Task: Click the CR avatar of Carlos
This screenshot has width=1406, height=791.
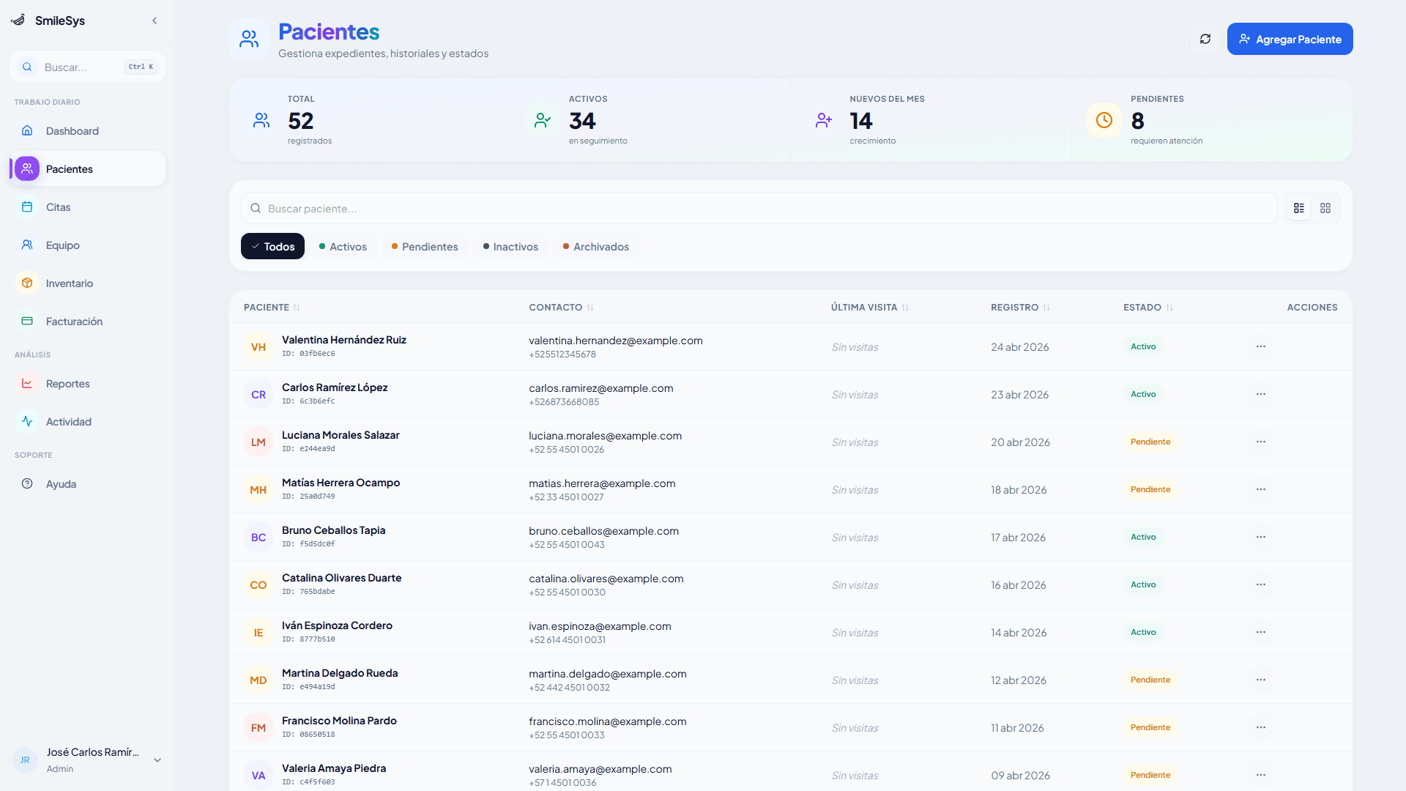Action: (x=258, y=395)
